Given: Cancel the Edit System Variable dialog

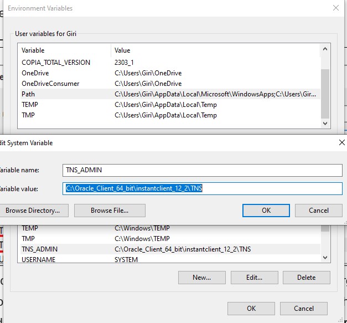Looking at the screenshot, I should pos(318,210).
